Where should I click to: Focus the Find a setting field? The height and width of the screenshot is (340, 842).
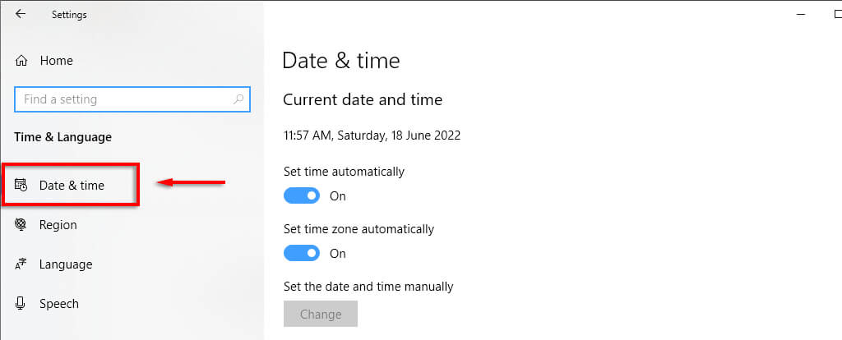[123, 99]
